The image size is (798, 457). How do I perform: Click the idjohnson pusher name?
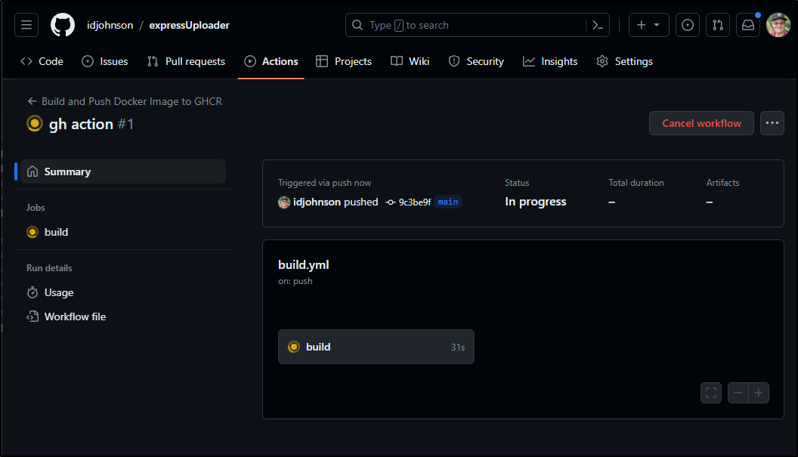tap(317, 202)
